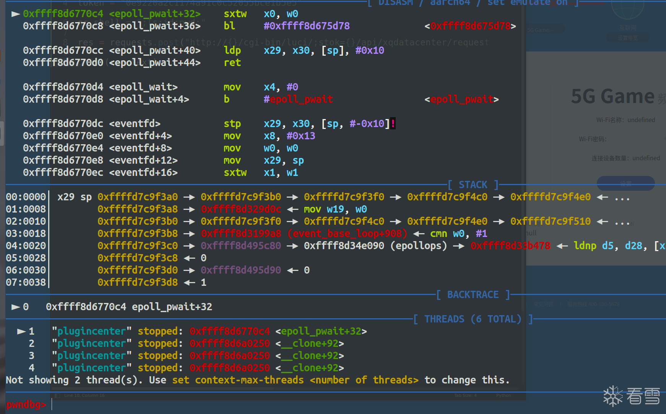Image resolution: width=666 pixels, height=414 pixels.
Task: Open the 'Tab Size: 4' selector in status bar
Action: click(465, 395)
